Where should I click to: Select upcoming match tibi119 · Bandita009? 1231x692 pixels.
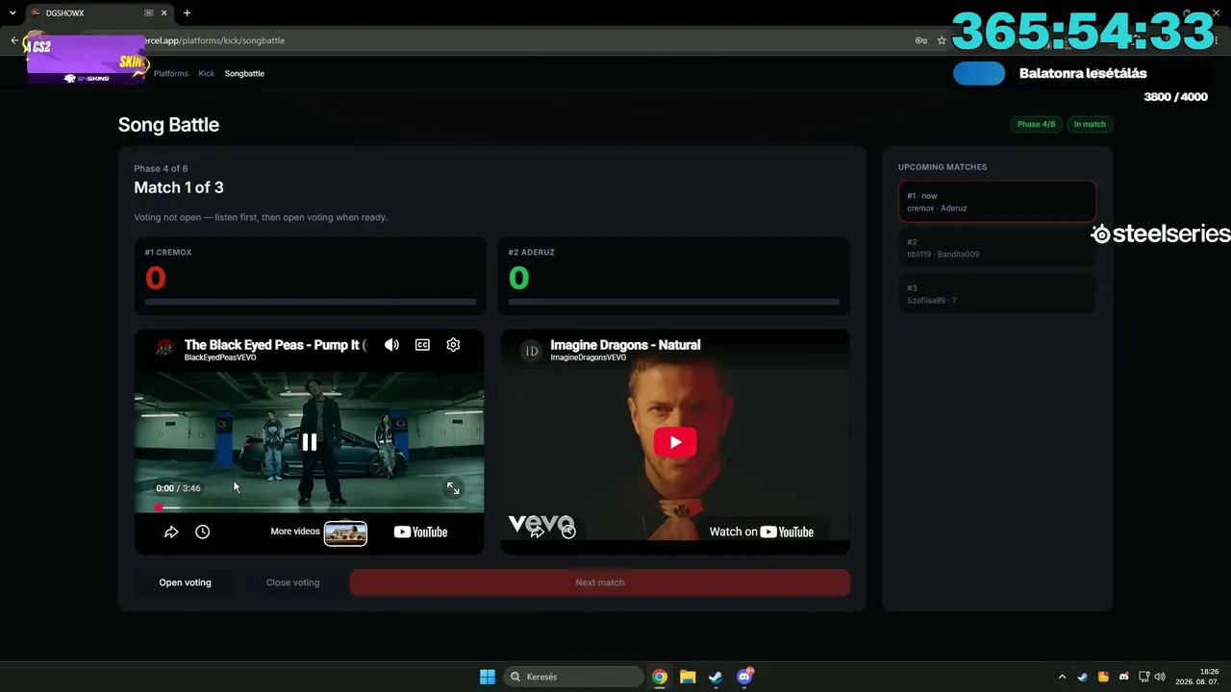coord(997,248)
